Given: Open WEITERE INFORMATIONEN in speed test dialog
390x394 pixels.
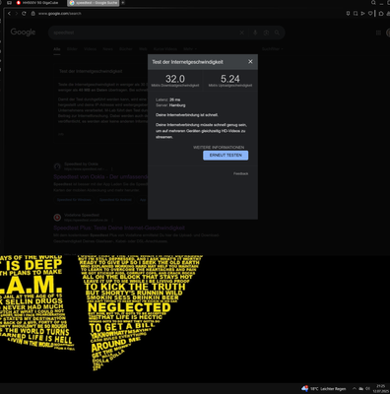Looking at the screenshot, I should pos(219,147).
